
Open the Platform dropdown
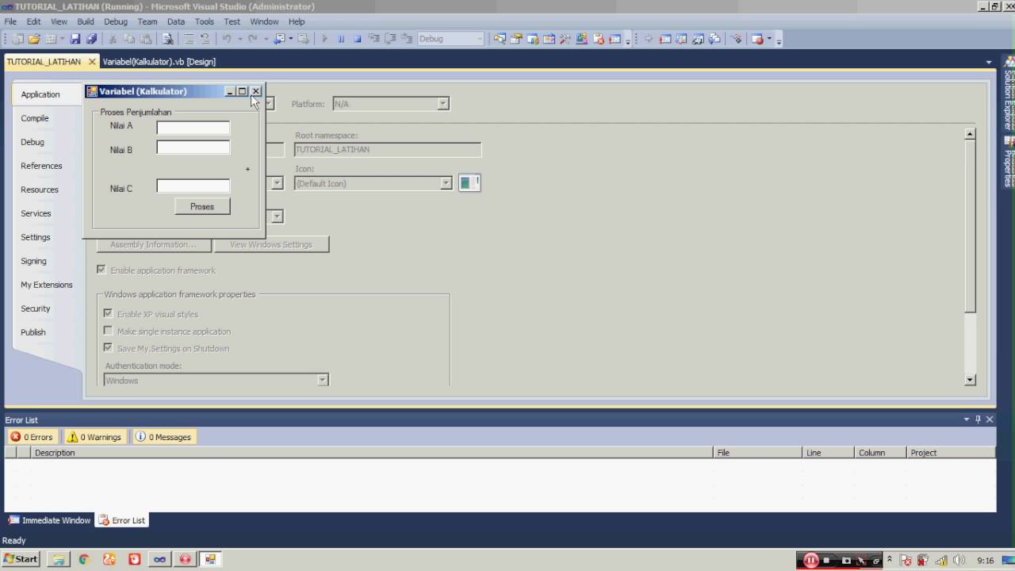[443, 104]
